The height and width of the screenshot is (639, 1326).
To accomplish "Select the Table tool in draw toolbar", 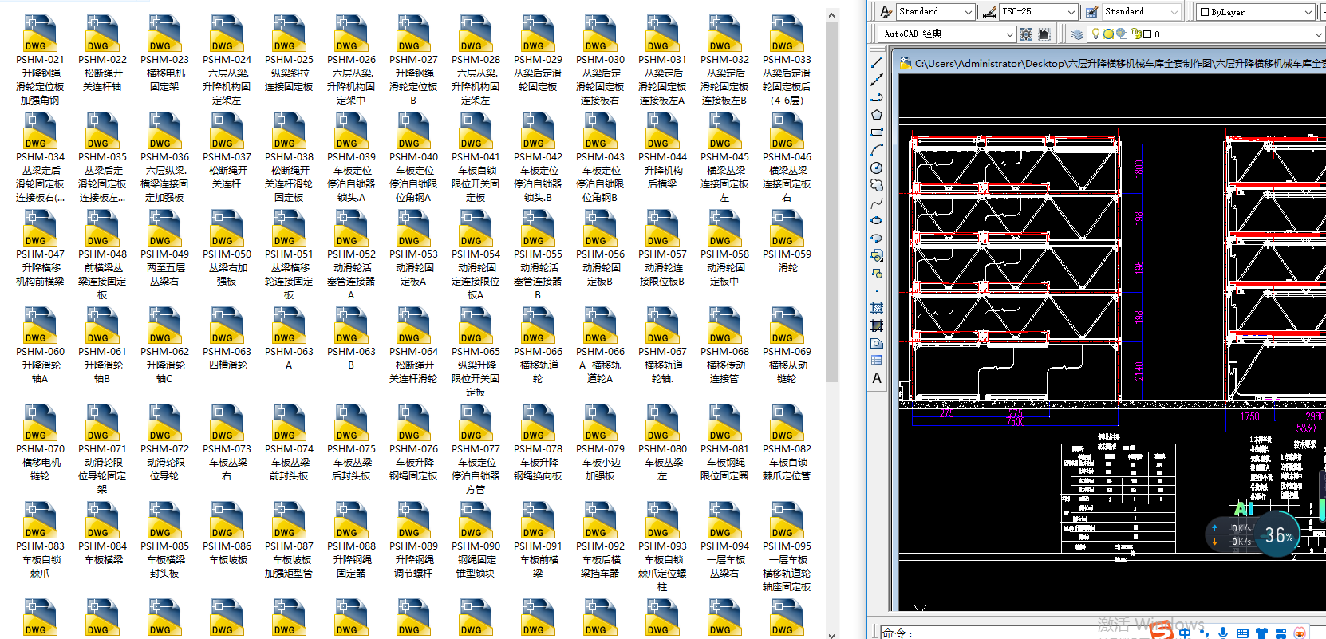I will (877, 361).
